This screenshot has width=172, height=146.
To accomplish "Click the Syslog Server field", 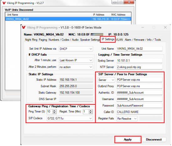I will tap(139, 61).
